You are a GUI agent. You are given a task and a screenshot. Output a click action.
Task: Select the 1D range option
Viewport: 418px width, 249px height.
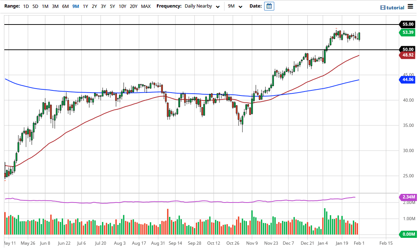[26, 6]
